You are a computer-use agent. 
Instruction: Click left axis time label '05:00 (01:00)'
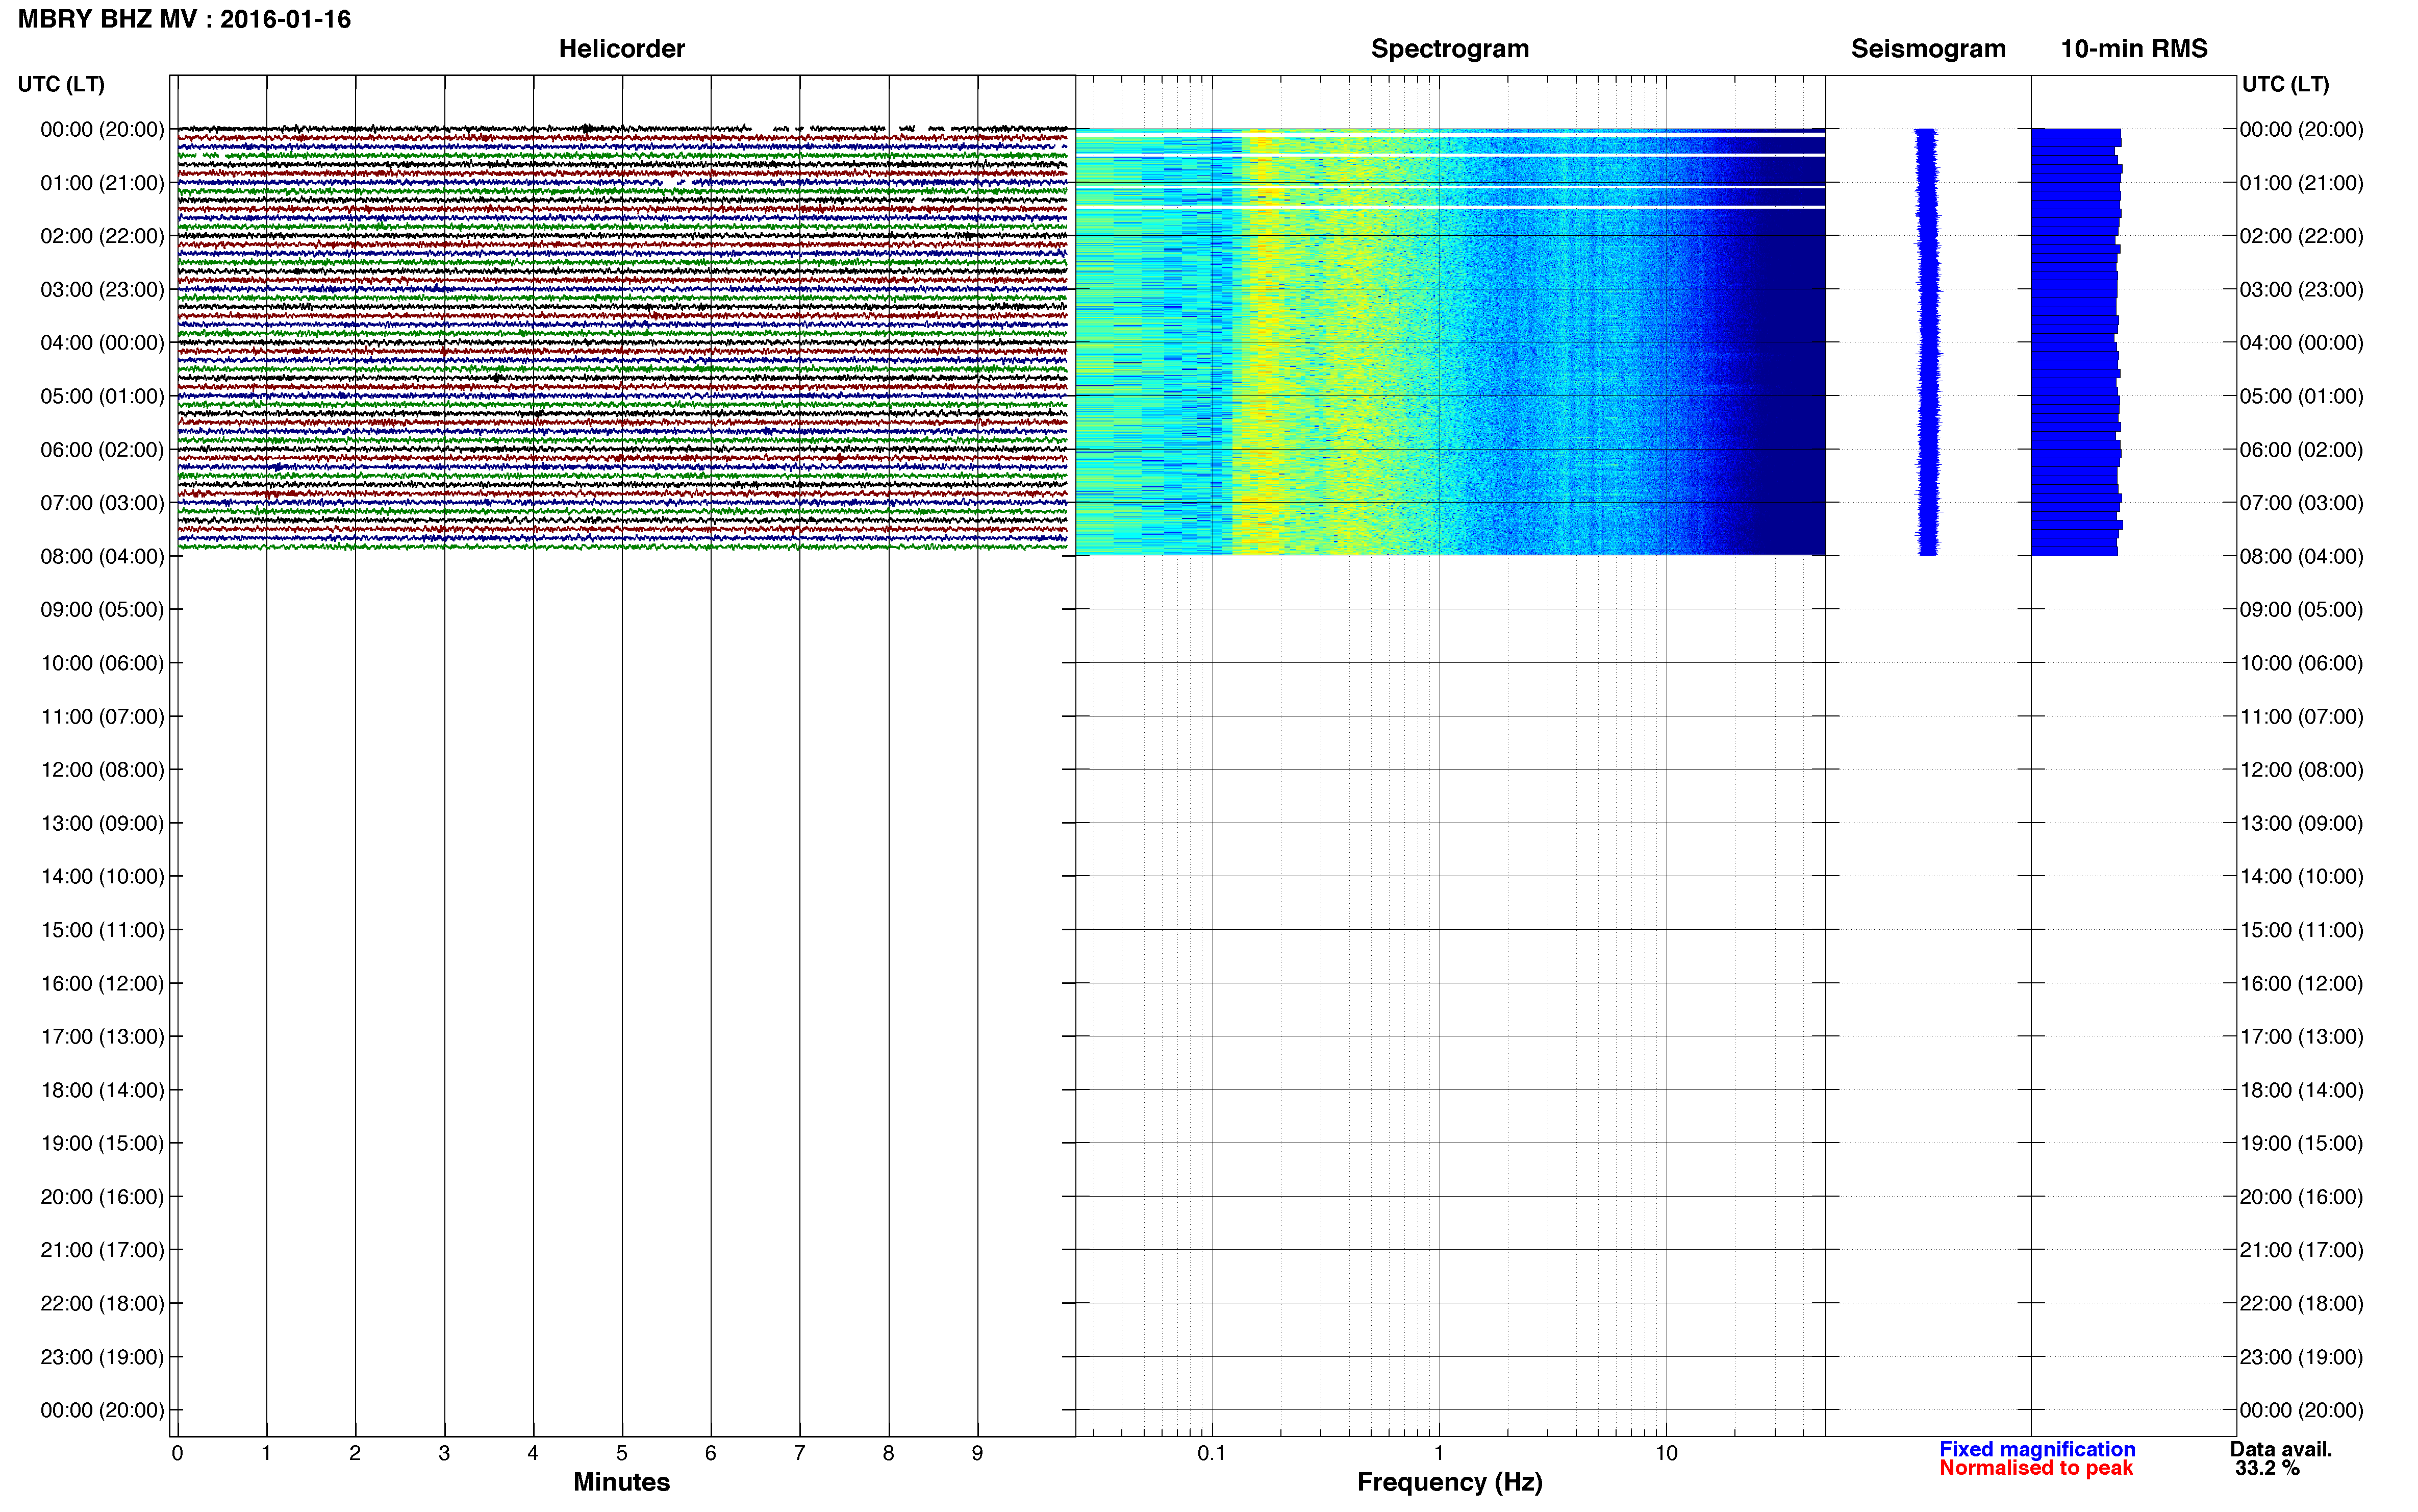click(102, 396)
